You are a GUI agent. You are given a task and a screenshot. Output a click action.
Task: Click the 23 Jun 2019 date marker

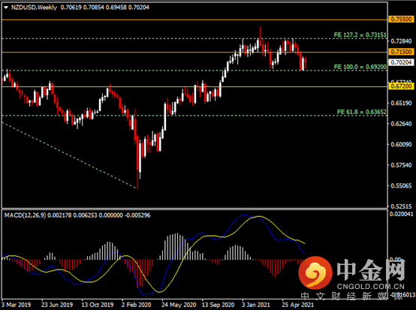(57, 305)
